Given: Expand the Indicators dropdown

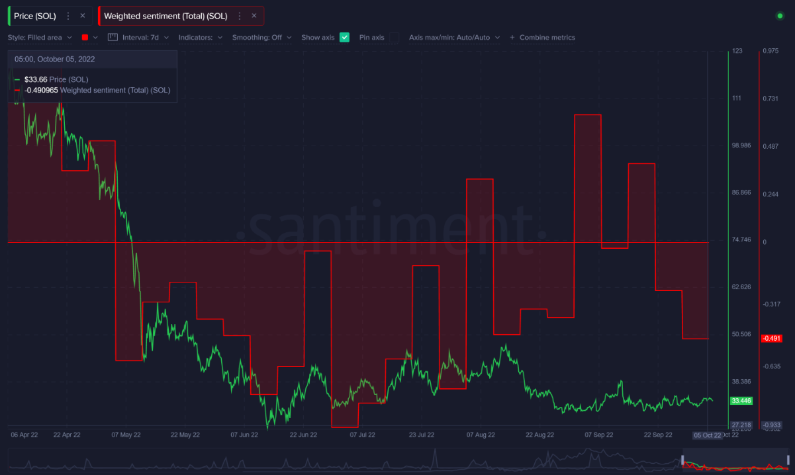Looking at the screenshot, I should click(199, 38).
